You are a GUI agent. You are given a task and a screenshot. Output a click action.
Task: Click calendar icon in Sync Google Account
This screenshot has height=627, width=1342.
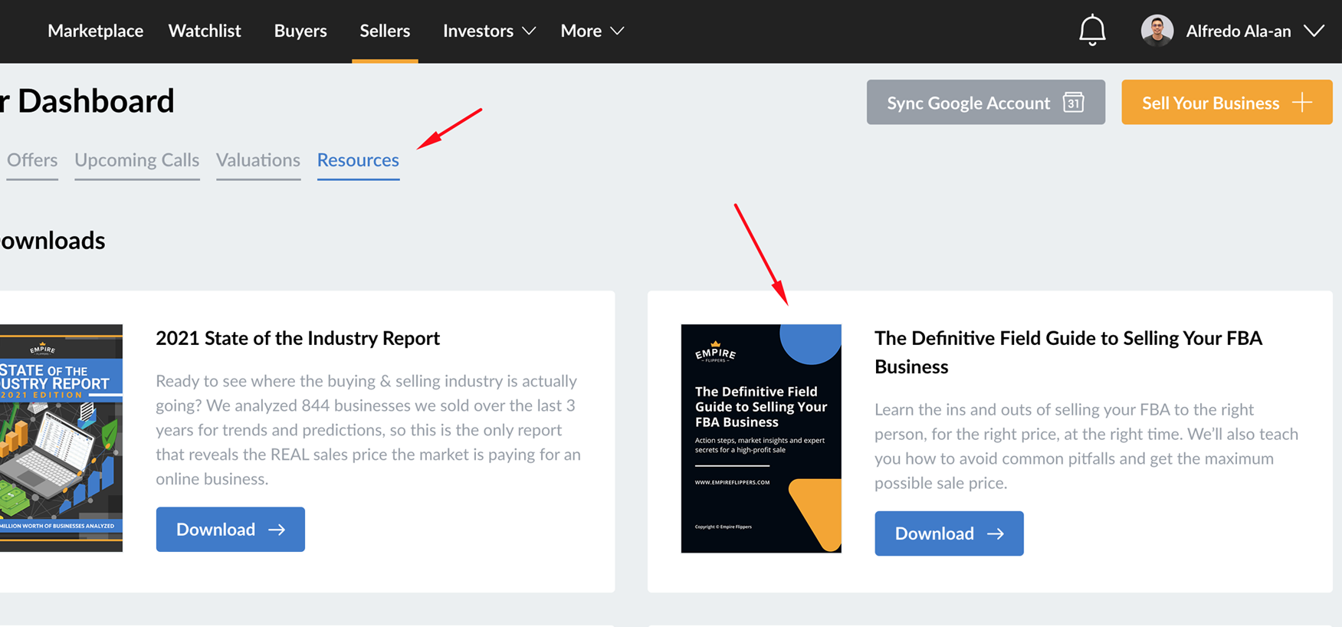point(1074,102)
